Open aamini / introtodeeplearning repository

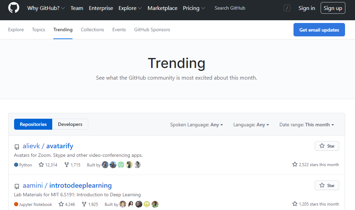coord(67,185)
